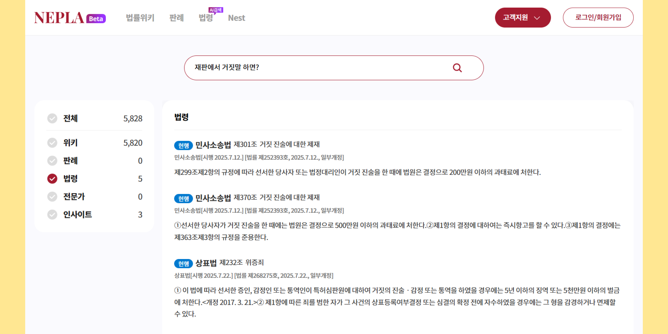Click the purple Beta badge
The image size is (668, 334).
tap(96, 19)
